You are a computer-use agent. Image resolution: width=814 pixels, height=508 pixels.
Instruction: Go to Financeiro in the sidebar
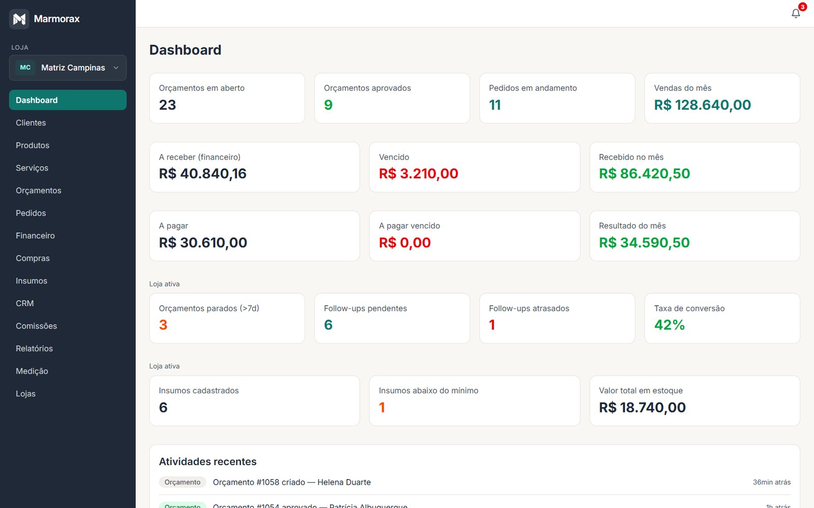coord(68,236)
